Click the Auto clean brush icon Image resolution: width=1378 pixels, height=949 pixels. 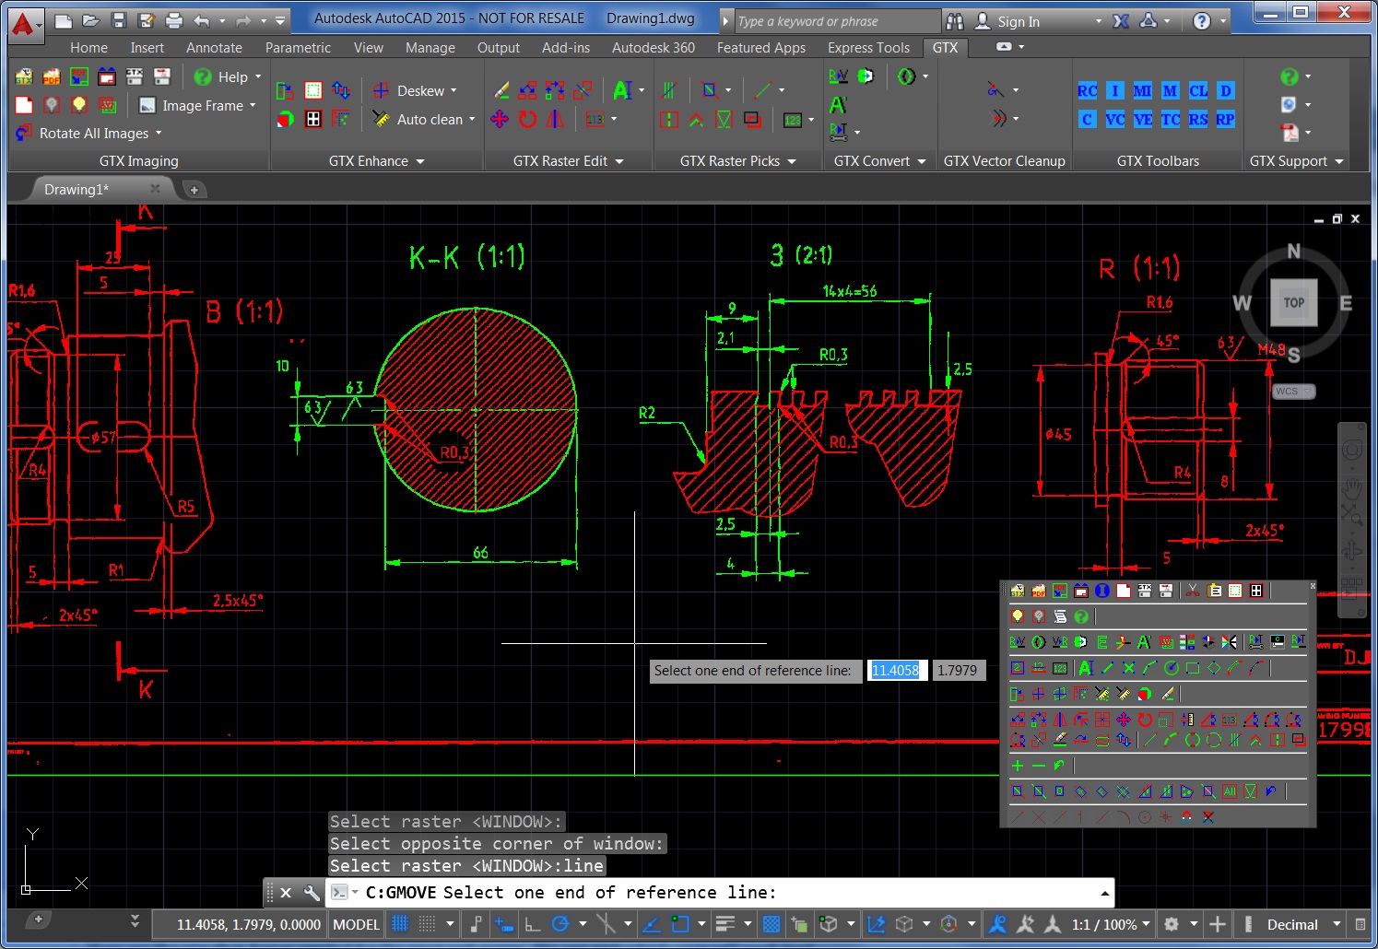pos(381,119)
